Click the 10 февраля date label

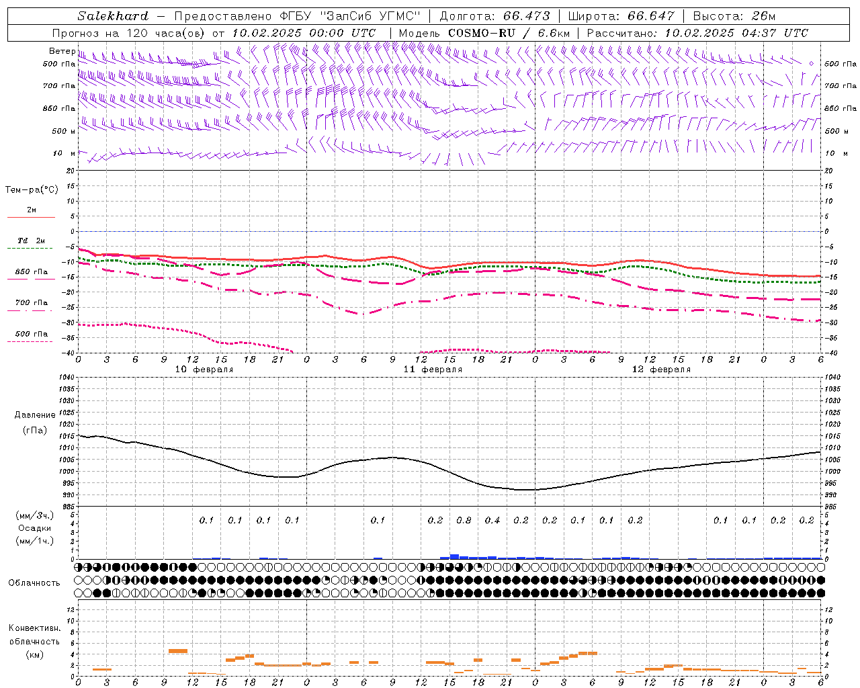click(x=204, y=370)
